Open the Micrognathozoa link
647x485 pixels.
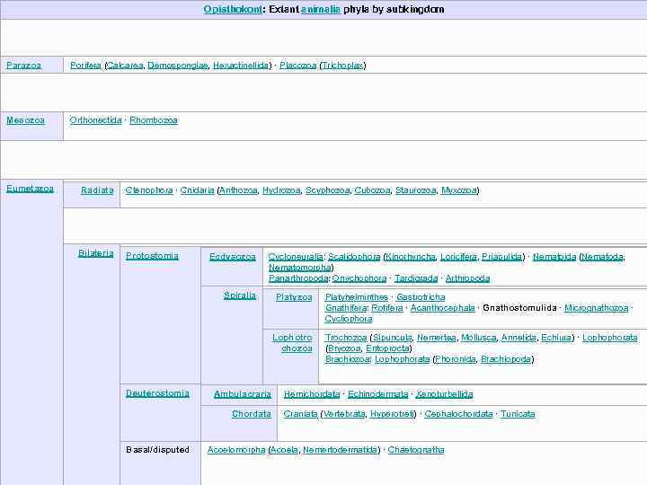[597, 308]
